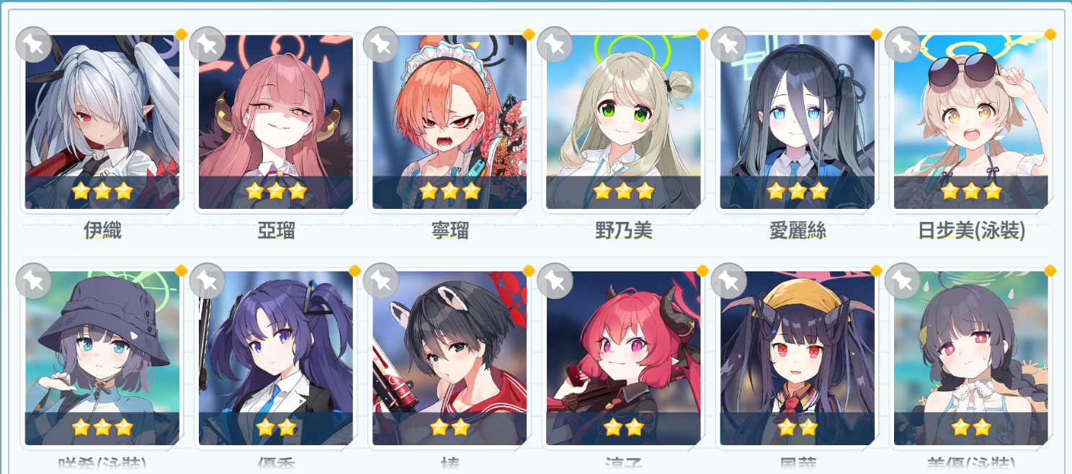The width and height of the screenshot is (1072, 474).
Task: Toggle pin icon on 愛麗絲 card
Action: click(728, 45)
